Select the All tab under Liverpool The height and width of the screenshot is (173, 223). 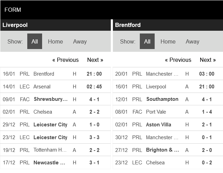35,41
